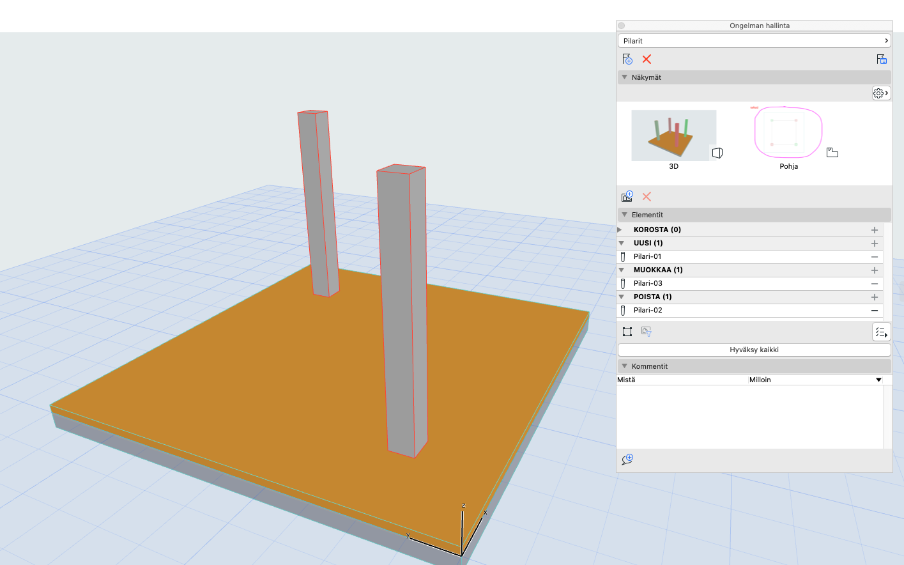This screenshot has height=565, width=904.
Task: Click the Pilari-01 column type icon
Action: [x=624, y=256]
